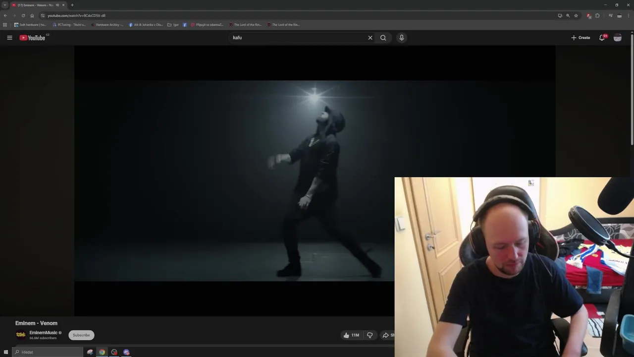Open the Aik & Johanka Facebook bookmark

[146, 24]
